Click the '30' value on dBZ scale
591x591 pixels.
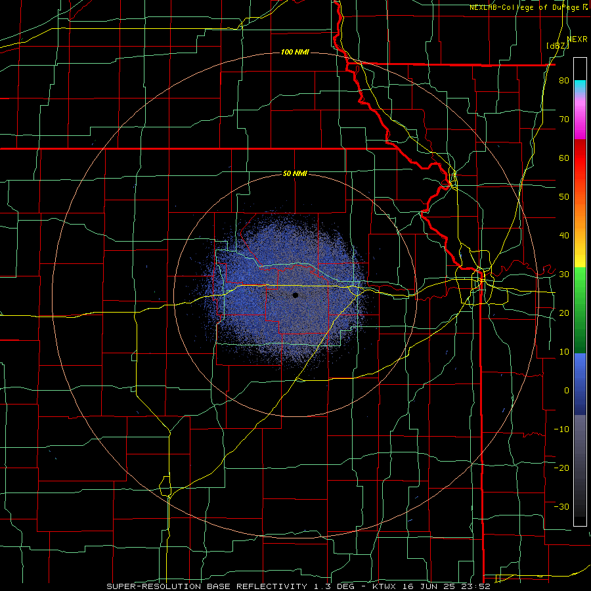(564, 274)
